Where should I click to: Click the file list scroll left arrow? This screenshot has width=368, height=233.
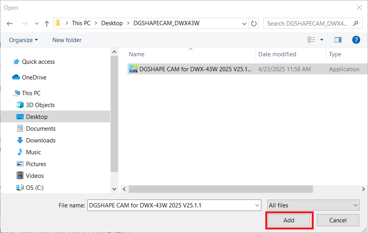click(124, 189)
